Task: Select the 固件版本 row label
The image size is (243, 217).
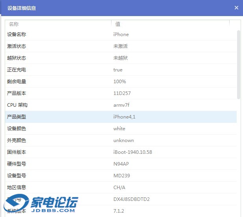Action: (x=17, y=152)
